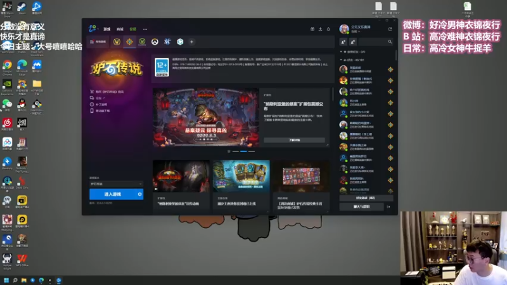Select the Overwatch game icon
507x285 pixels.
(x=155, y=42)
